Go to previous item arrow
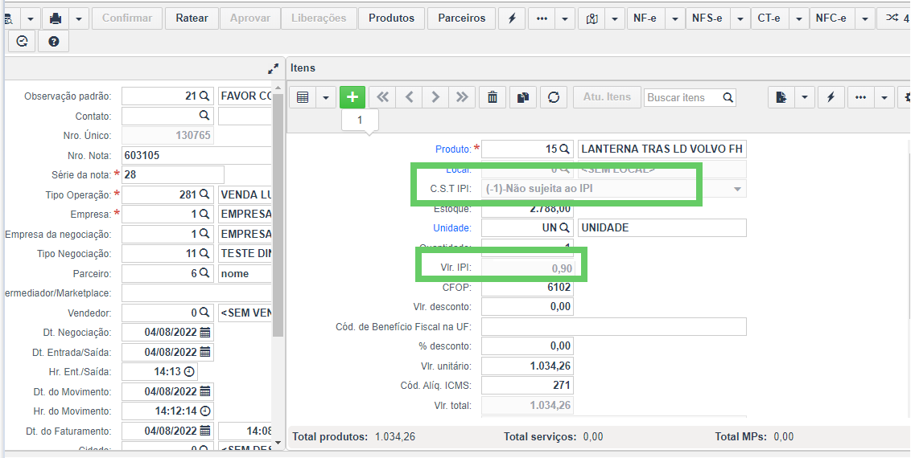Screen dimensions: 911x458 [409, 97]
